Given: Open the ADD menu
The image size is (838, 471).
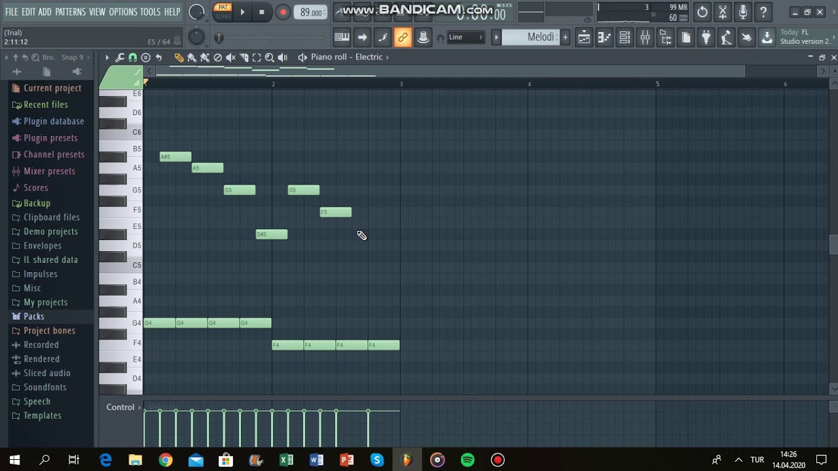Looking at the screenshot, I should click(x=45, y=12).
